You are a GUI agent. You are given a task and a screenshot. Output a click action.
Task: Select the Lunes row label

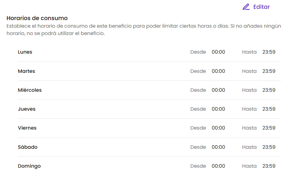tap(25, 52)
